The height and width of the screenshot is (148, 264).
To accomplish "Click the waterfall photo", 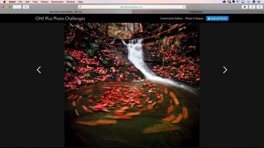I will pos(132,85).
